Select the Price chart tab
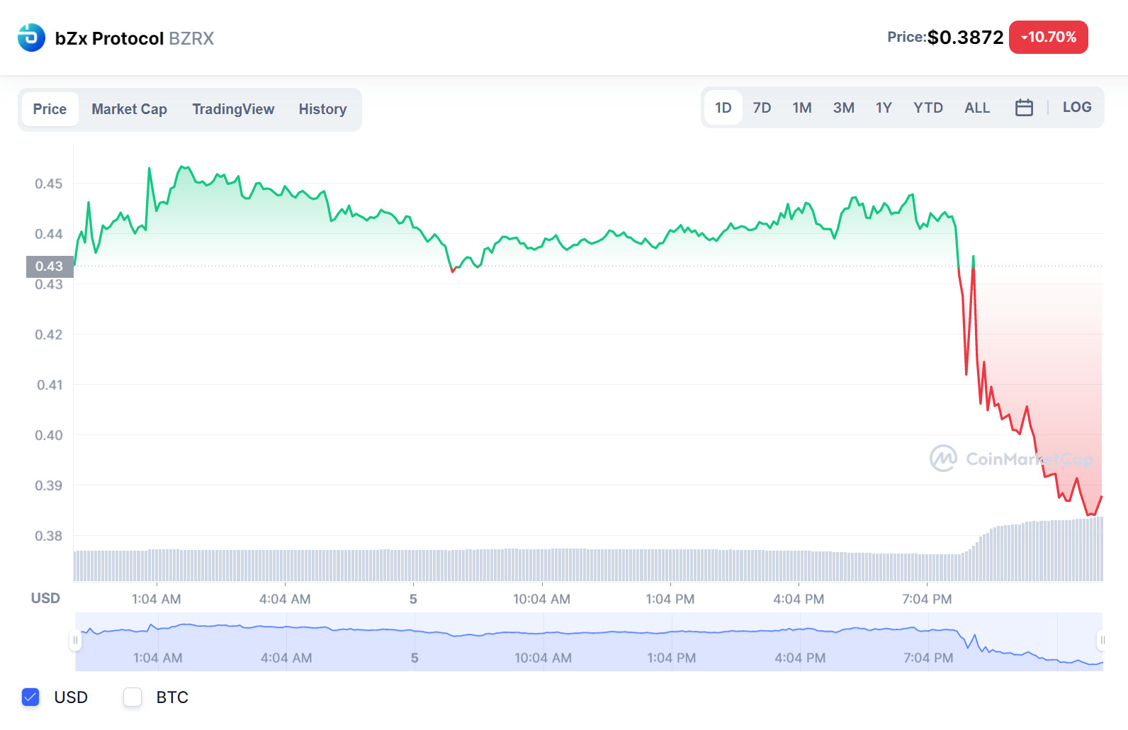The image size is (1128, 730). (50, 109)
